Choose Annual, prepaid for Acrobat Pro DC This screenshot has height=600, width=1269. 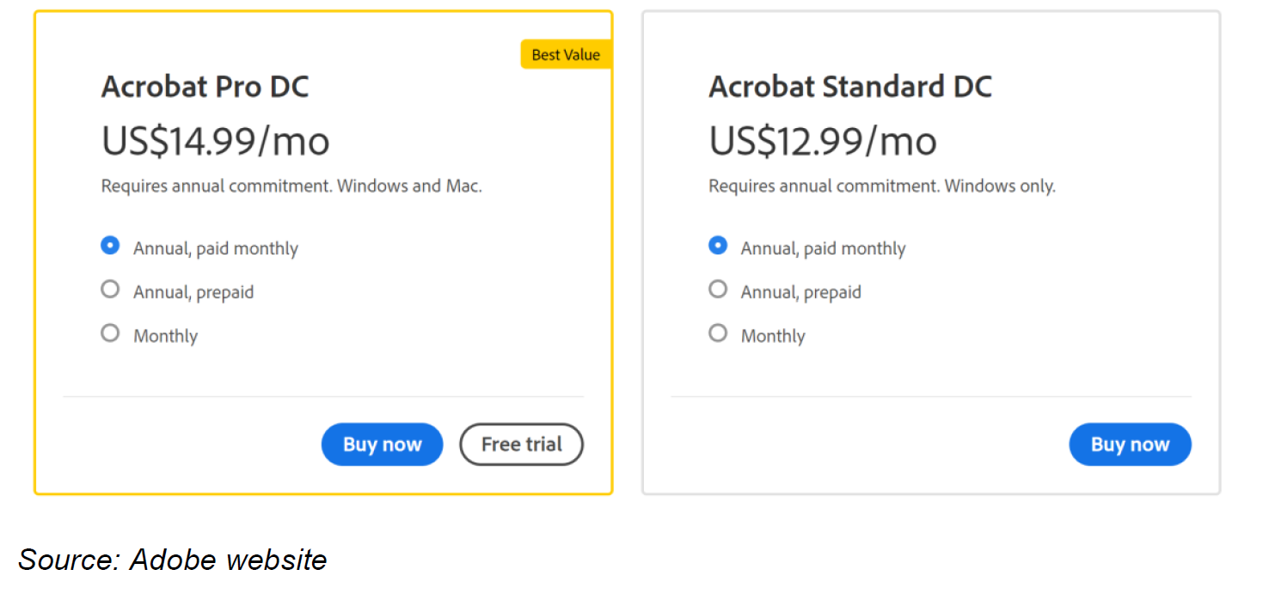tap(110, 290)
